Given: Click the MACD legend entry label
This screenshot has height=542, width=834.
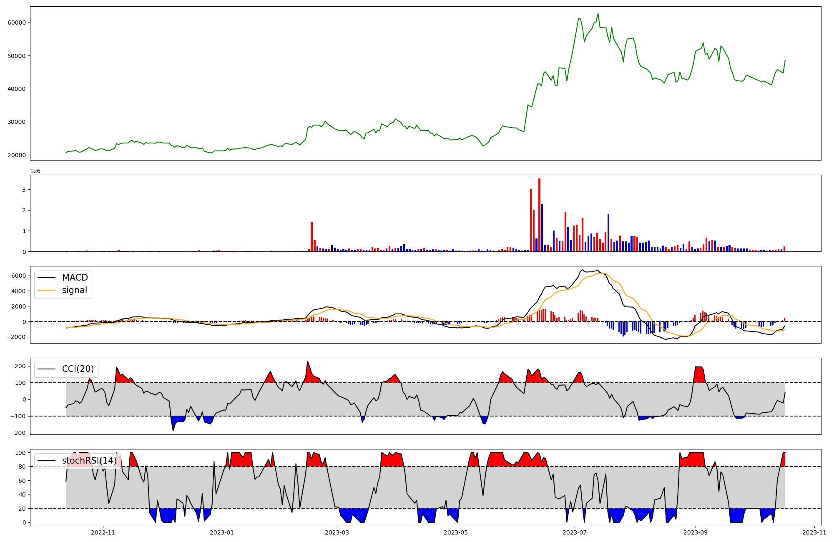Looking at the screenshot, I should (75, 278).
